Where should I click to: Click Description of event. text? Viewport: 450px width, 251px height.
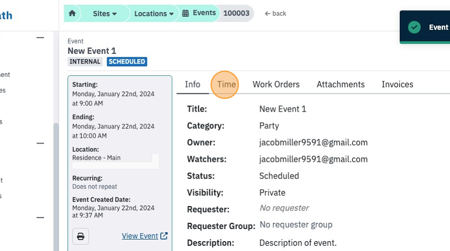(x=298, y=243)
